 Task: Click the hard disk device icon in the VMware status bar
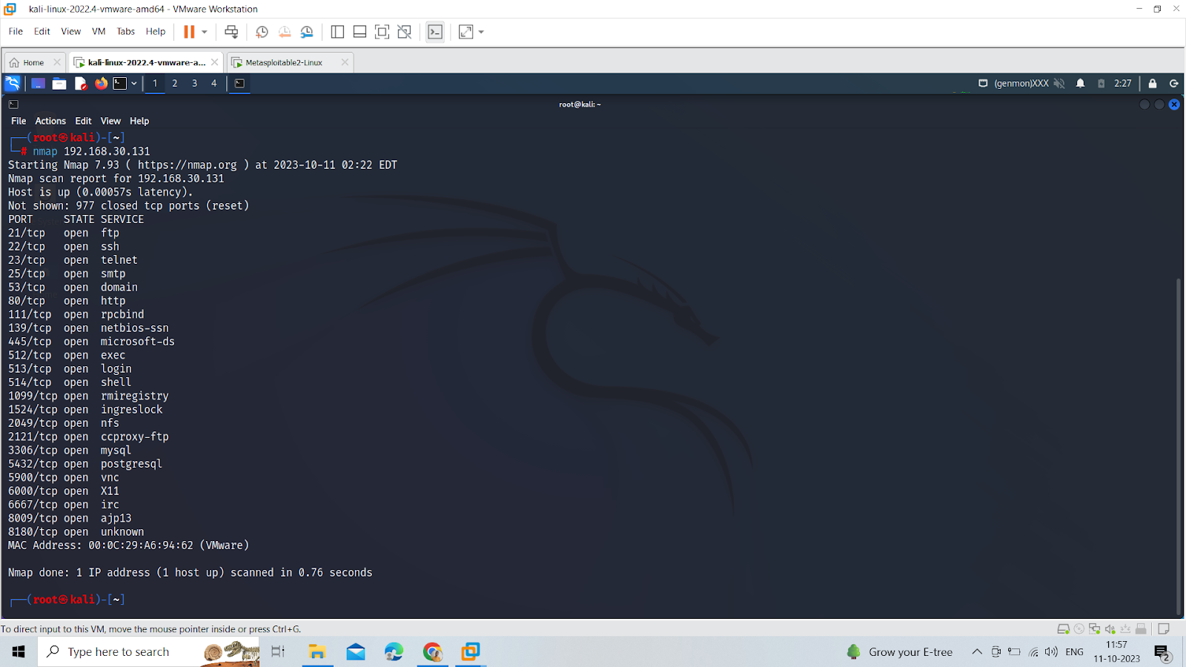click(x=1063, y=629)
